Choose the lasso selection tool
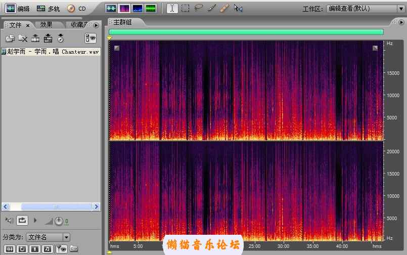 coord(198,8)
